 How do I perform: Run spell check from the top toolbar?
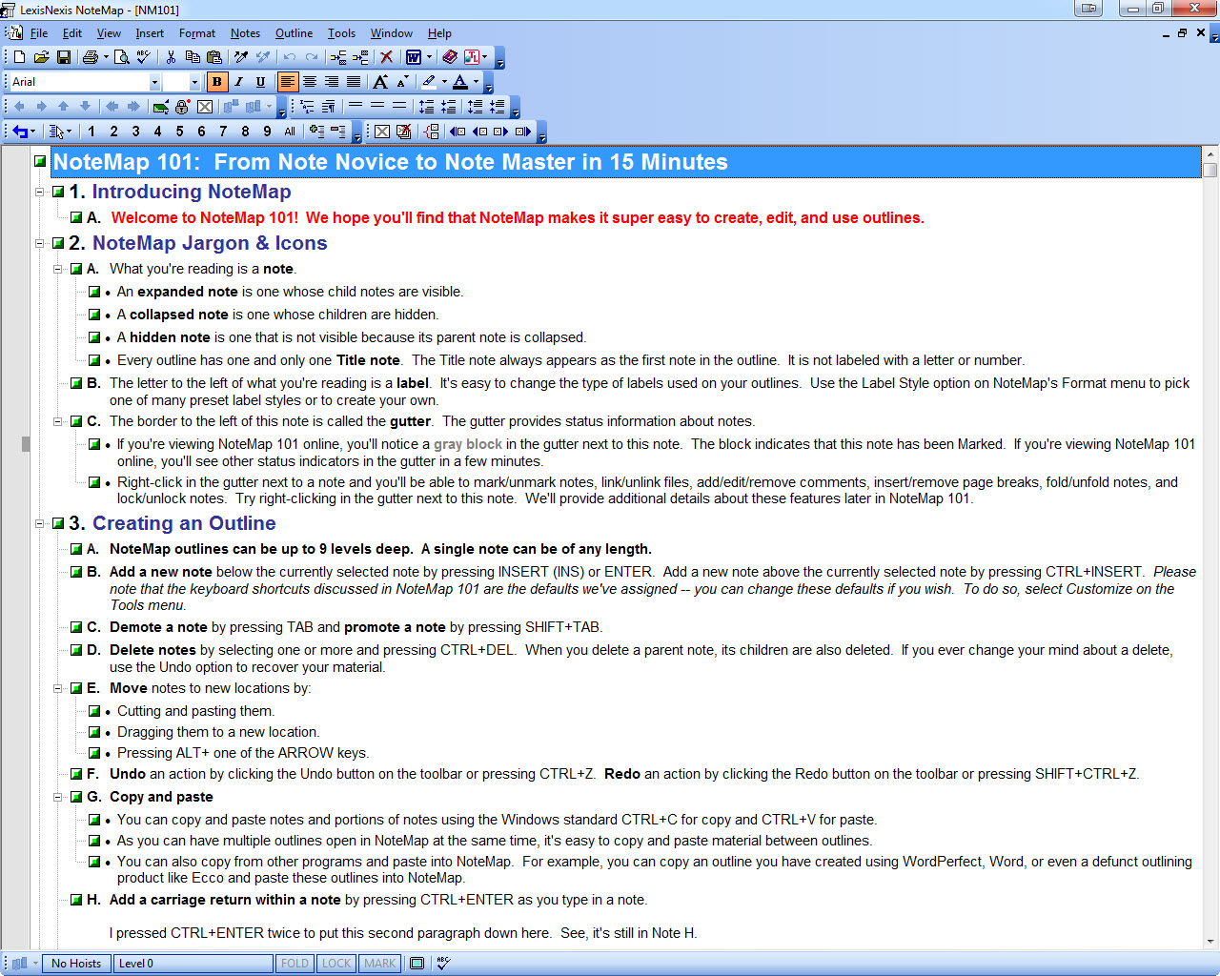click(x=144, y=57)
